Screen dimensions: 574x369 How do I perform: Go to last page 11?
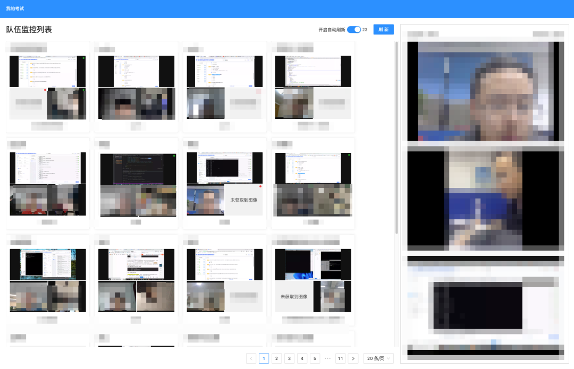point(341,358)
